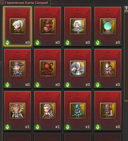
Task: Select the white-haired samurai doll card
Action: pos(17,26)
